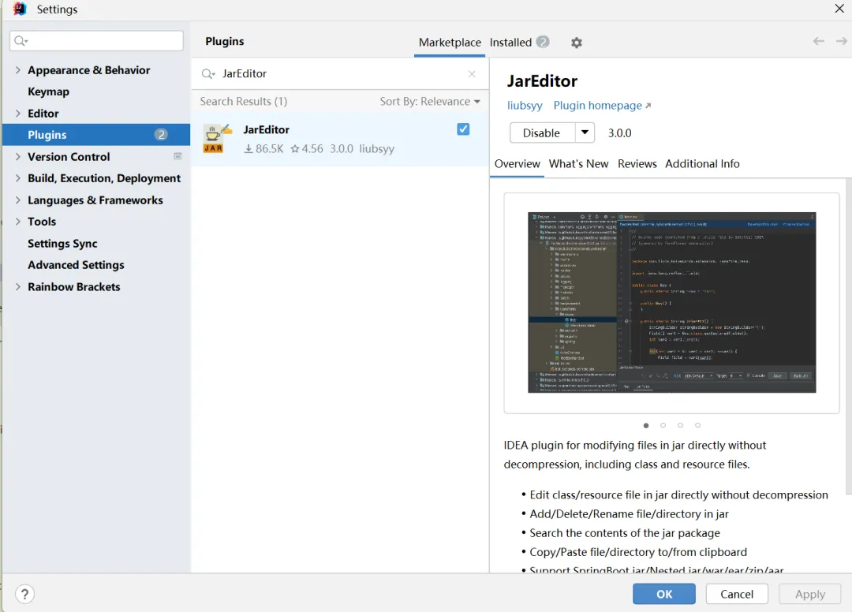Viewport: 852px width, 612px height.
Task: Select Keymap in settings tree
Action: click(x=48, y=91)
